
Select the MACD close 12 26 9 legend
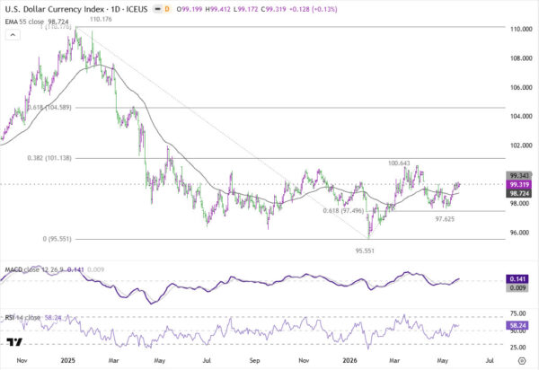coord(34,269)
